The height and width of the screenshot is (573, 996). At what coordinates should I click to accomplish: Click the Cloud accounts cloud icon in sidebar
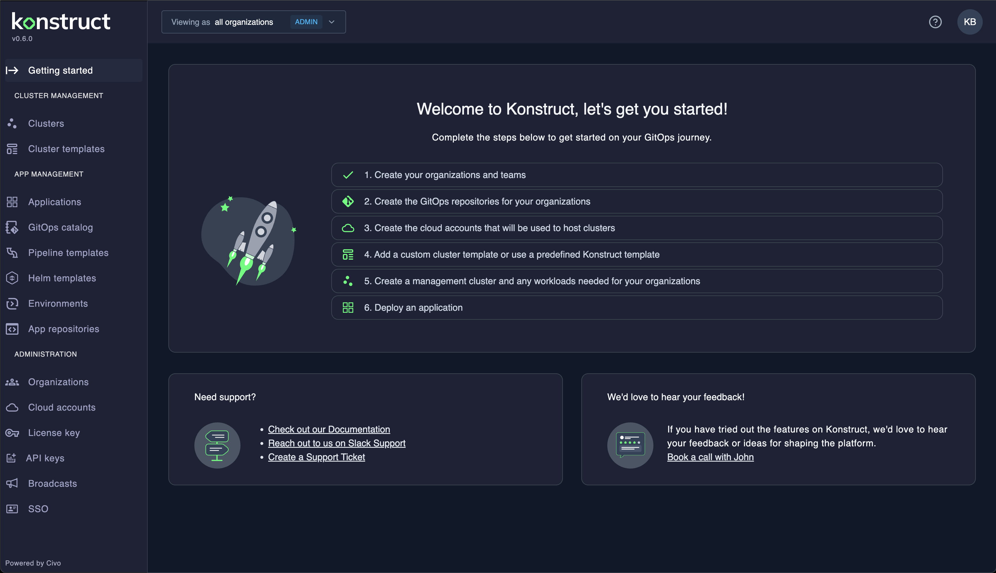click(x=12, y=408)
